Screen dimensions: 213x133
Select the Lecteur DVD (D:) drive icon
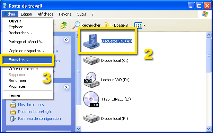click(91, 80)
